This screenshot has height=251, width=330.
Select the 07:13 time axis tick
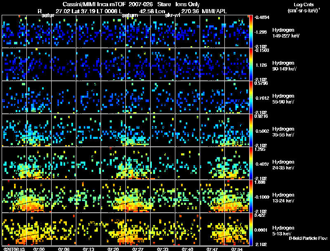[88, 249]
